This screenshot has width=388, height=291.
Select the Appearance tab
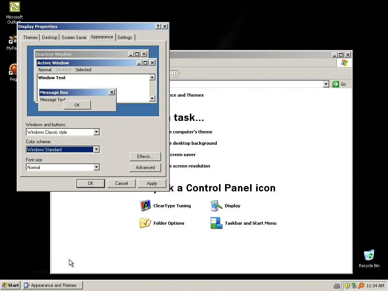click(x=102, y=37)
